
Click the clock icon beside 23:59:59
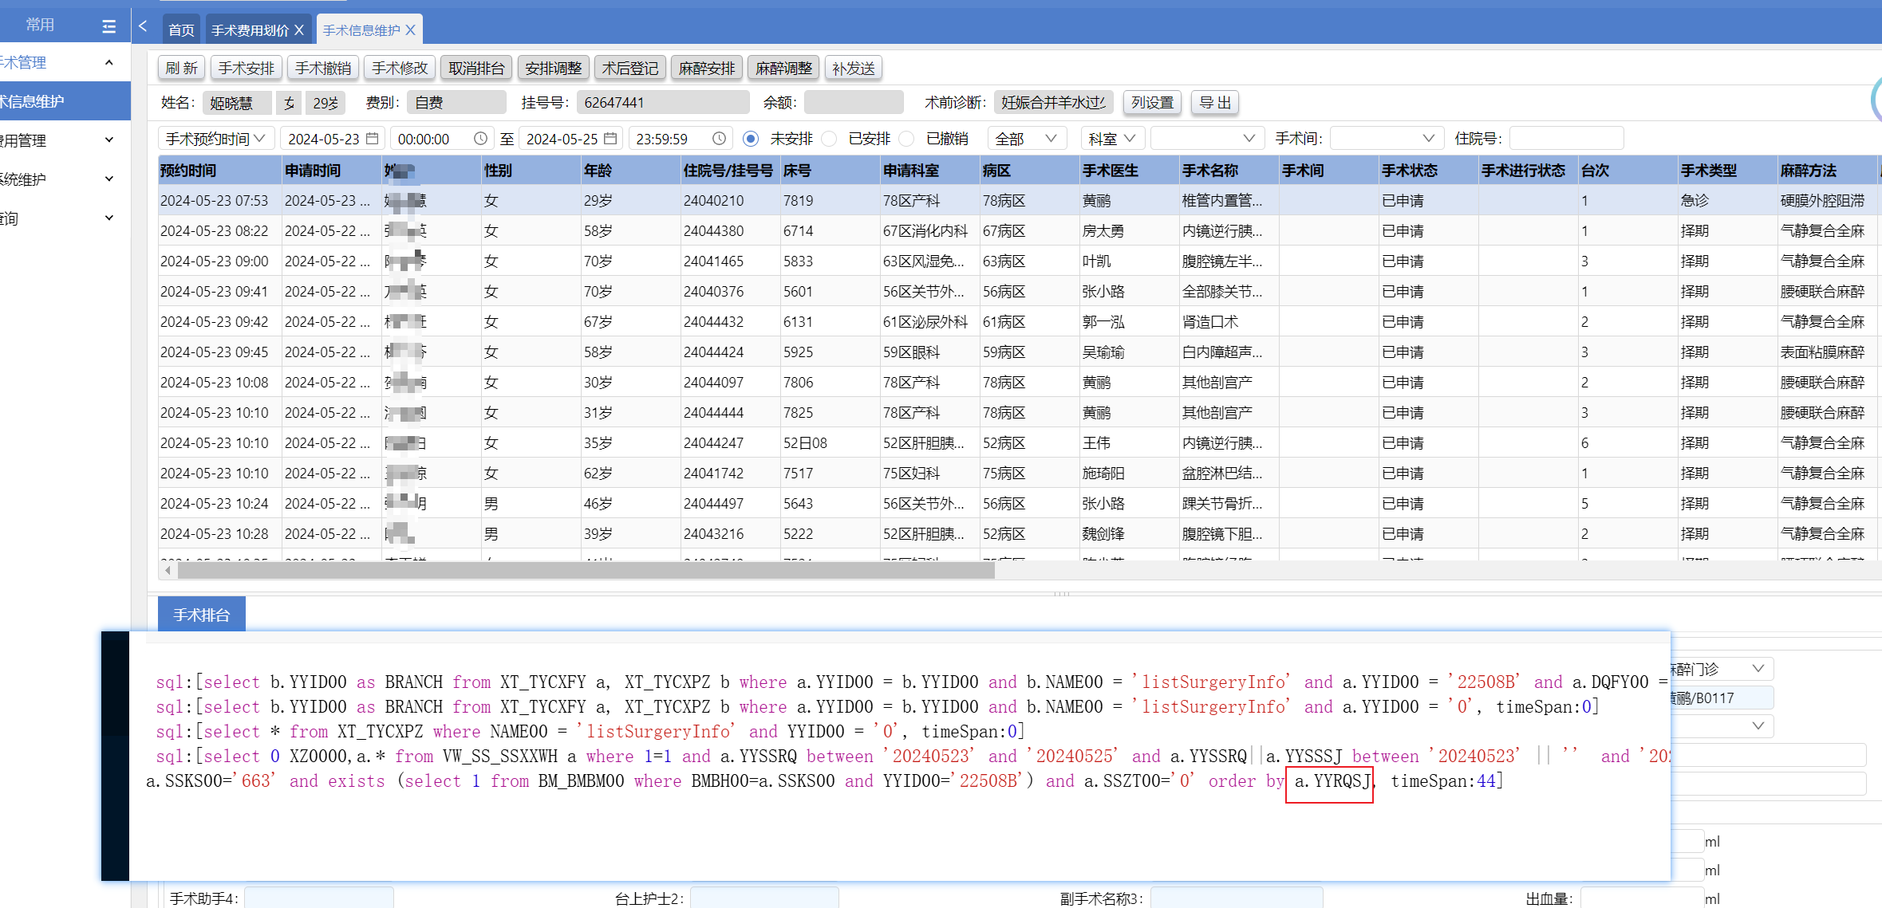point(719,139)
